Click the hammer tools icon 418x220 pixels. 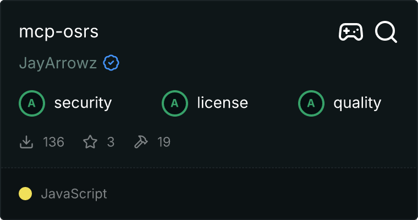[x=141, y=142]
